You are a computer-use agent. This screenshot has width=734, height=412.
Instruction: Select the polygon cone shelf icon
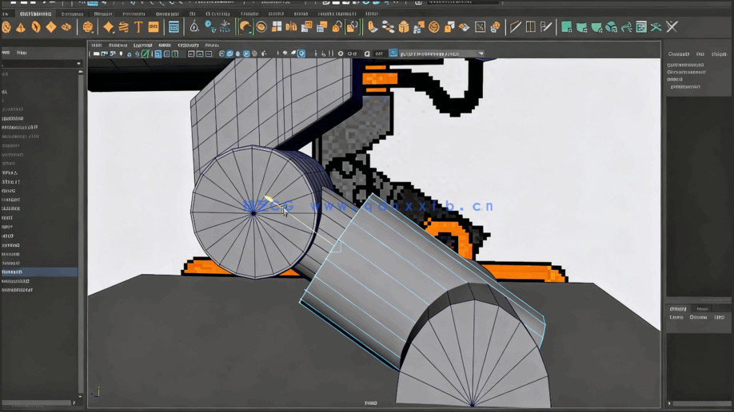(x=21, y=27)
